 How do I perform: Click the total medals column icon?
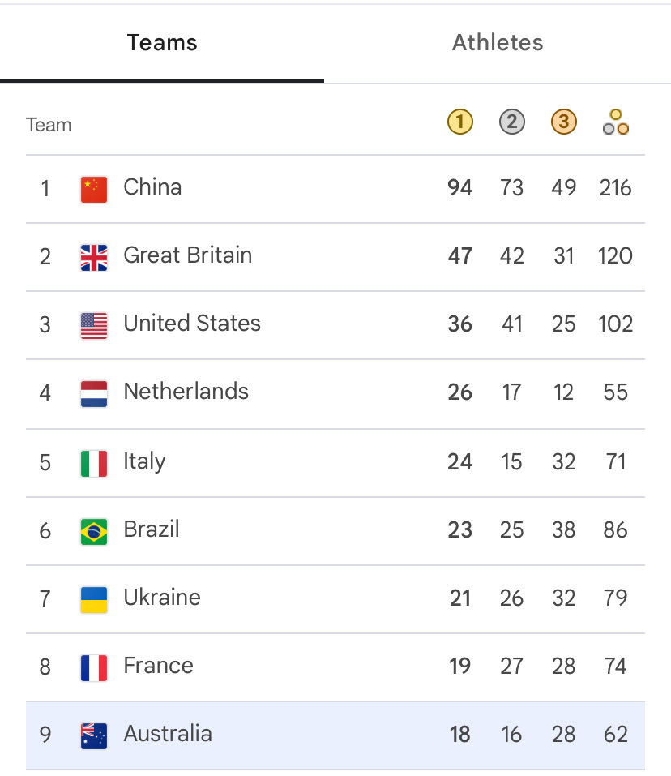point(616,122)
